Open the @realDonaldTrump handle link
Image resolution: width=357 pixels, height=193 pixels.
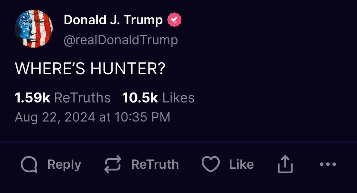pyautogui.click(x=120, y=40)
